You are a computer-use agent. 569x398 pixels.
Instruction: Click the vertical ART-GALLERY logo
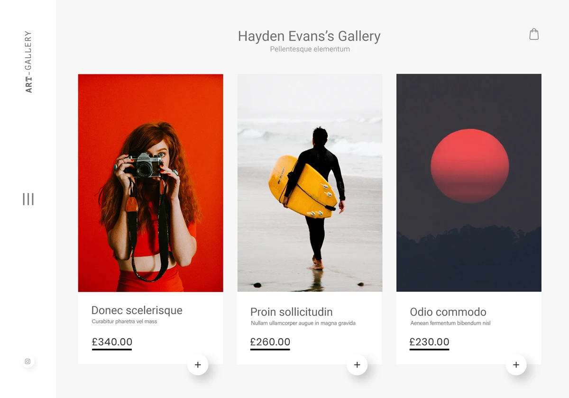28,62
